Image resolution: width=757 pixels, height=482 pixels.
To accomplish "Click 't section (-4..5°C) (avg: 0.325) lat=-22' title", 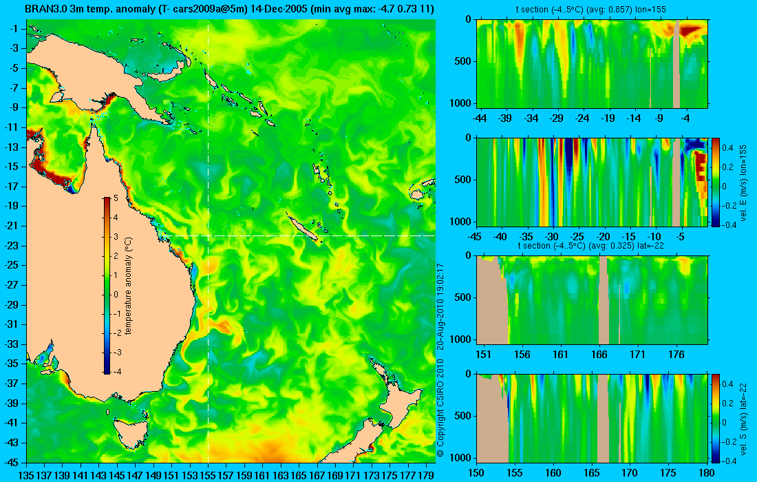I will 593,245.
